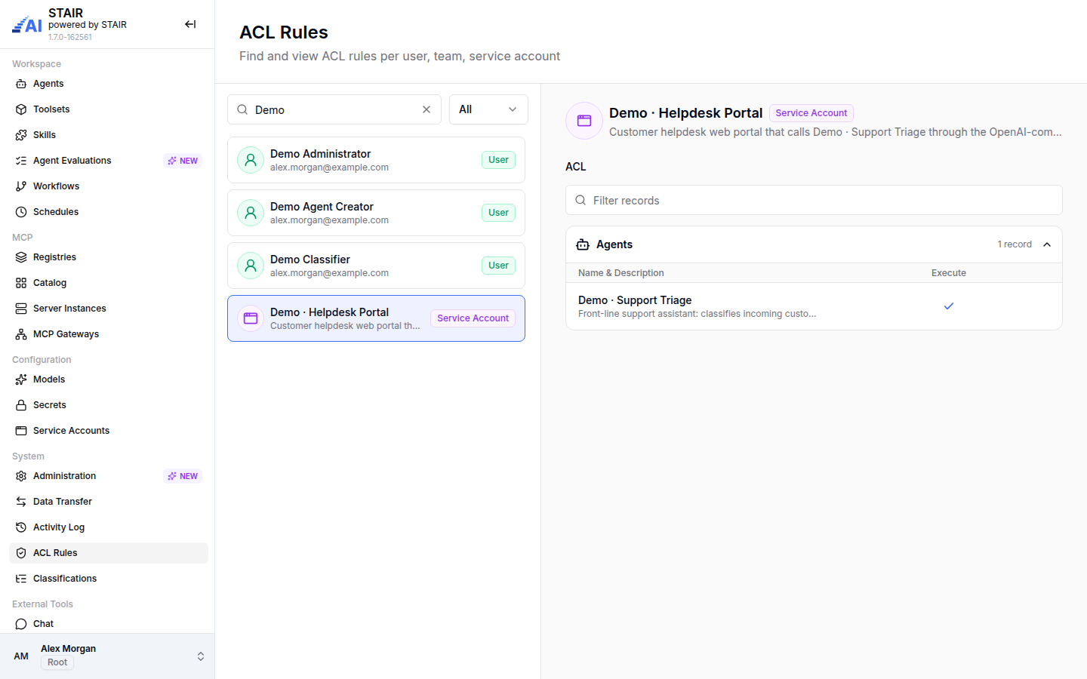Select Demo · Helpdesk Portal service account card
The width and height of the screenshot is (1087, 679).
pos(376,318)
